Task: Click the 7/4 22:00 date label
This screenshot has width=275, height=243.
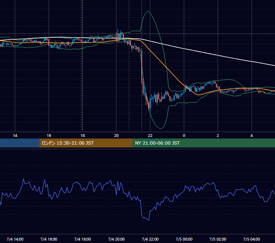Action: pyautogui.click(x=150, y=239)
